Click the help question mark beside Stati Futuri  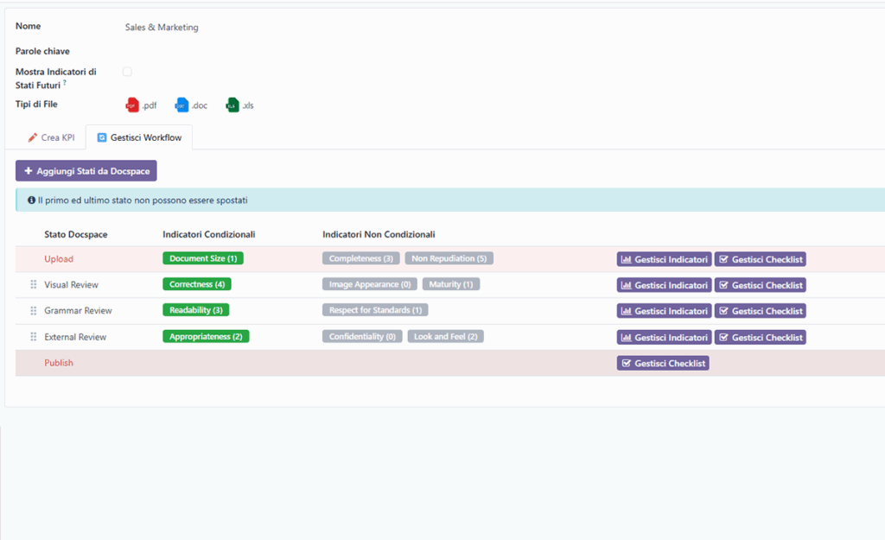pos(64,82)
